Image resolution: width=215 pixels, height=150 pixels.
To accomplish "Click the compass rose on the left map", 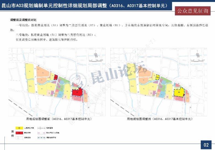I will (x=96, y=55).
